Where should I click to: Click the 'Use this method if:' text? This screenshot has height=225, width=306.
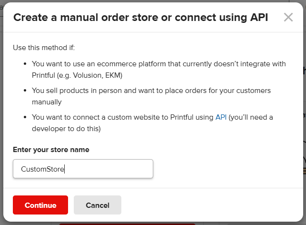(x=44, y=48)
